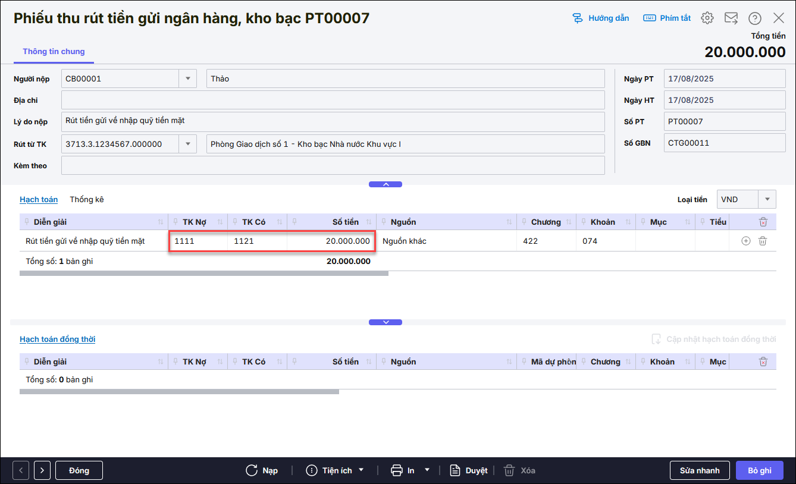Click the Bỏ ghi button
Image resolution: width=796 pixels, height=484 pixels.
(x=759, y=470)
